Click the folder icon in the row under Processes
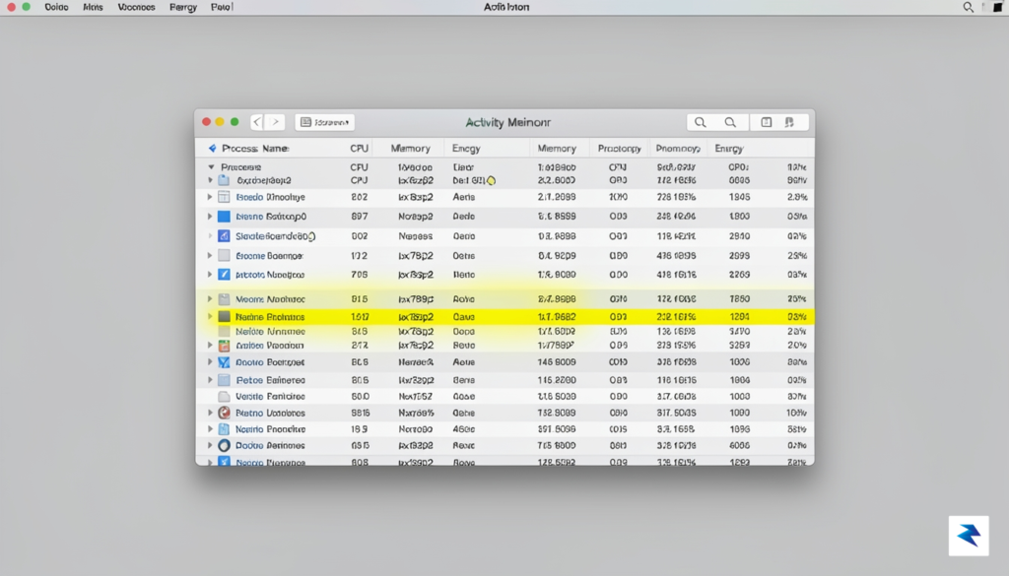The height and width of the screenshot is (576, 1009). 224,180
